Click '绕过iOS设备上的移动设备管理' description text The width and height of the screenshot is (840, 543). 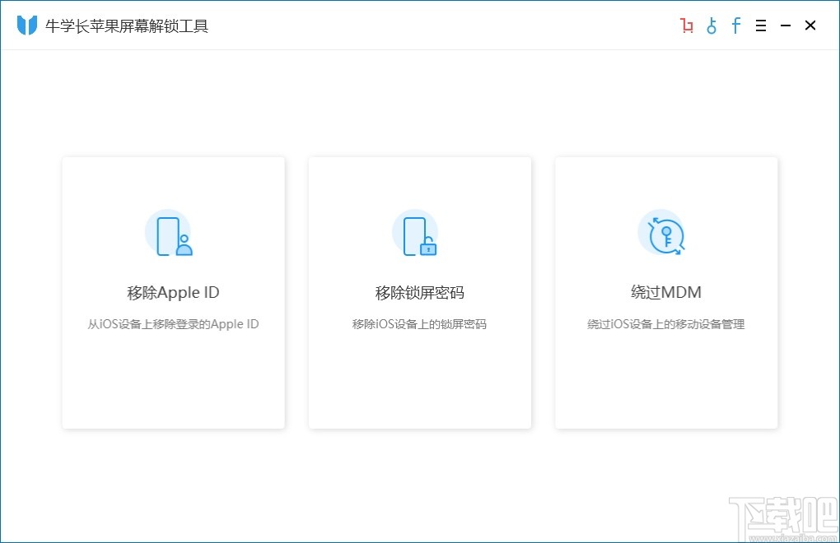click(665, 324)
